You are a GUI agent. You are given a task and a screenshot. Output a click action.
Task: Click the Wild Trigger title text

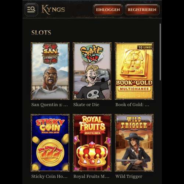pyautogui.click(x=129, y=177)
